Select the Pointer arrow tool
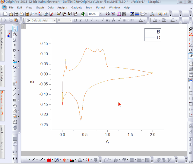Image resolution: width=193 pixels, height=164 pixels. (x=15, y=28)
